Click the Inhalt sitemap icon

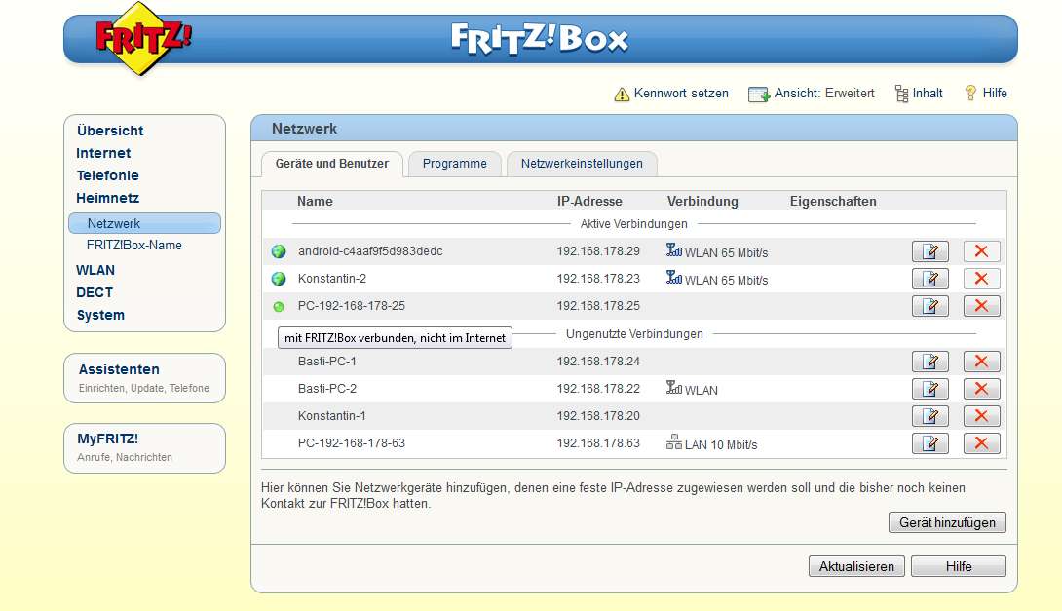901,94
